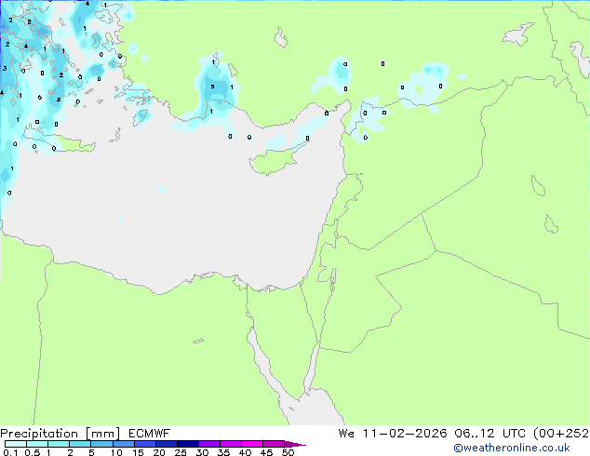Click legend tick label "15"

point(138,452)
